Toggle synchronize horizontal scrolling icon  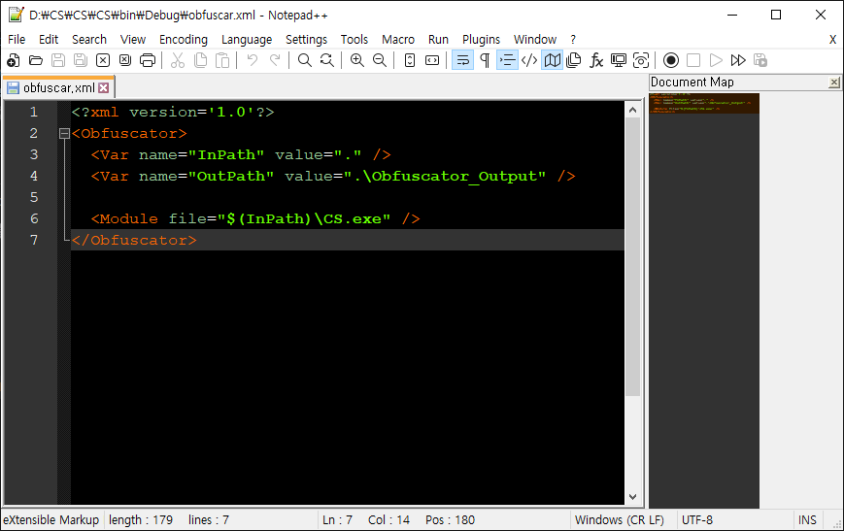pos(432,60)
